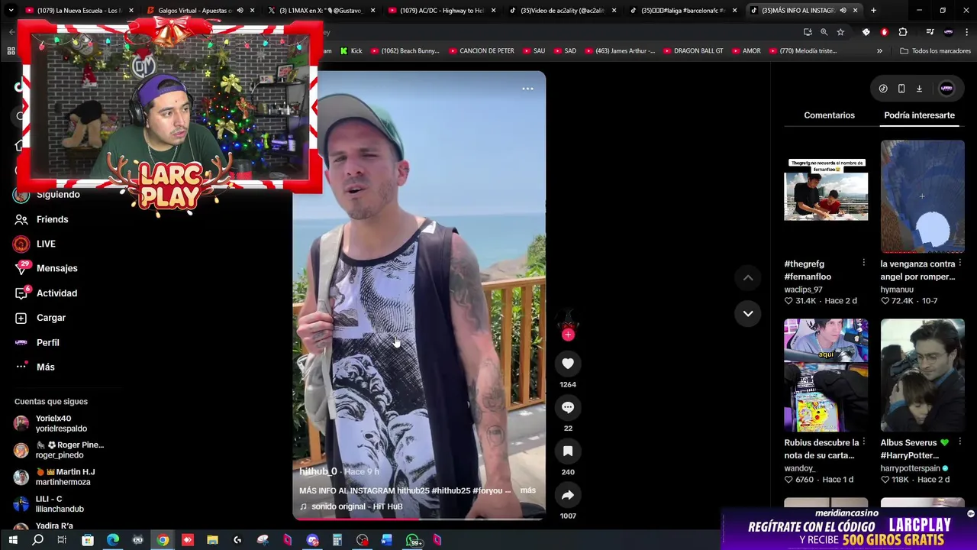This screenshot has width=977, height=550.
Task: Open options for the Rubius video card
Action: (x=863, y=442)
